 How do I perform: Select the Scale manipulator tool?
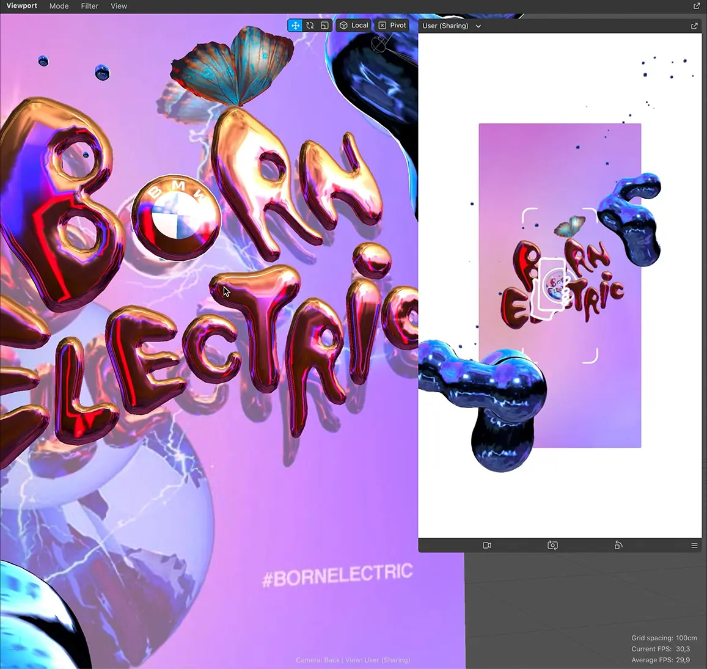[324, 25]
